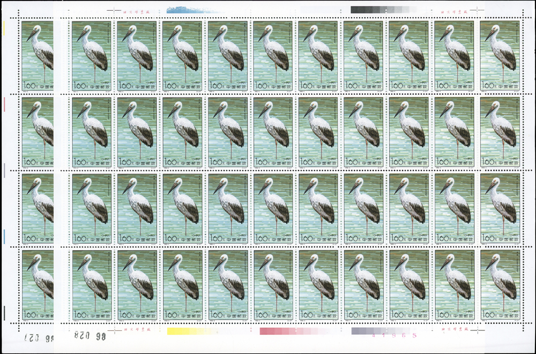Click the blue color bar in top margin

pos(195,9)
